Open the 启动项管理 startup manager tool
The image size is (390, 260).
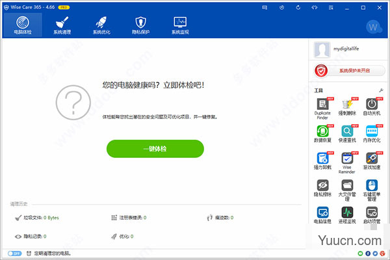point(372,214)
